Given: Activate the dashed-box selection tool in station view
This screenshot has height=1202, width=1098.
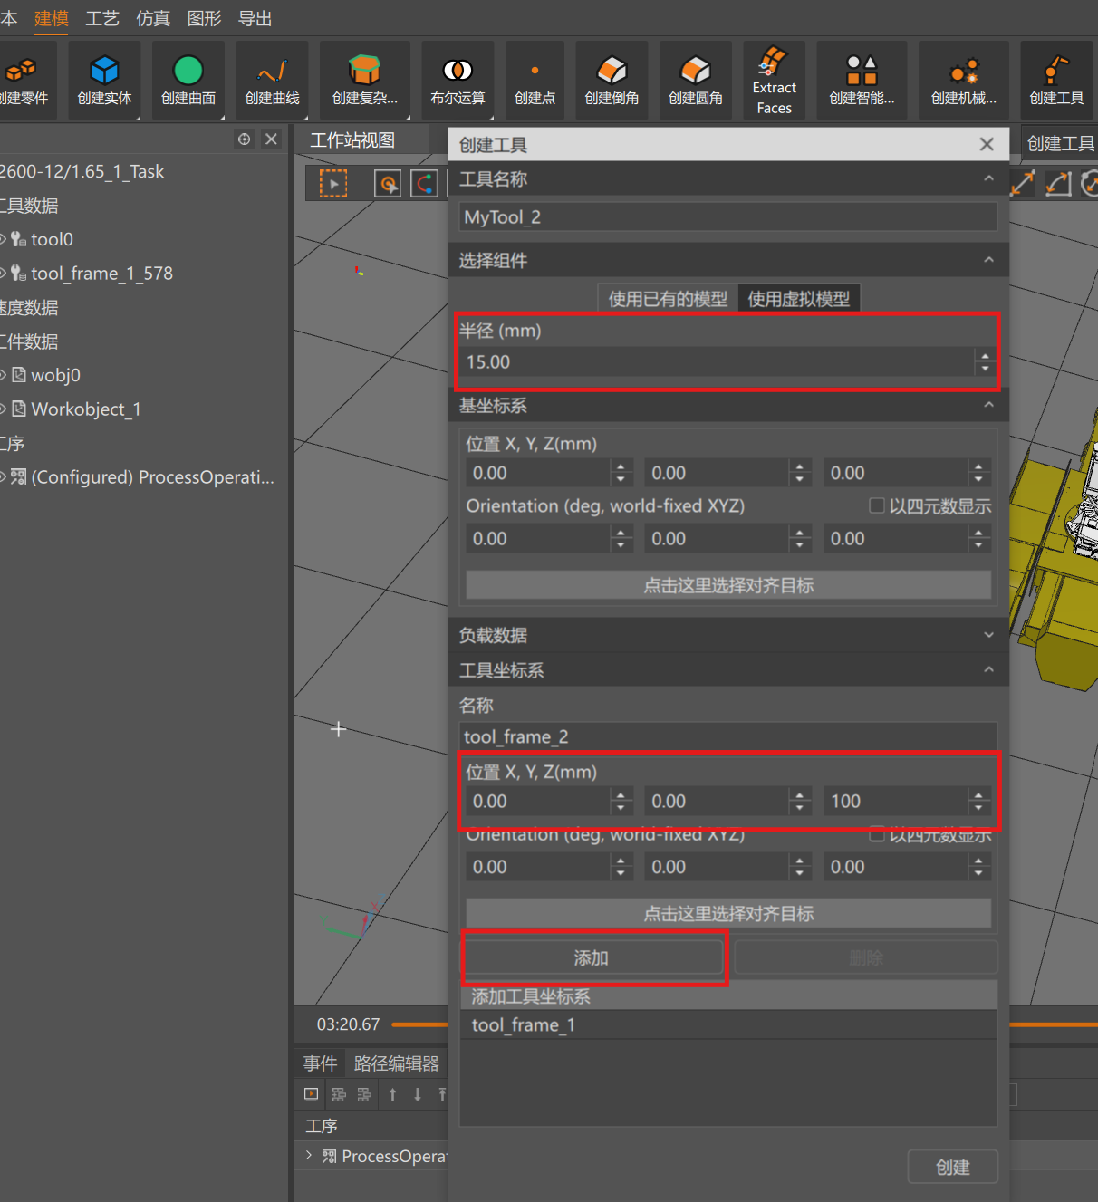Looking at the screenshot, I should (333, 184).
